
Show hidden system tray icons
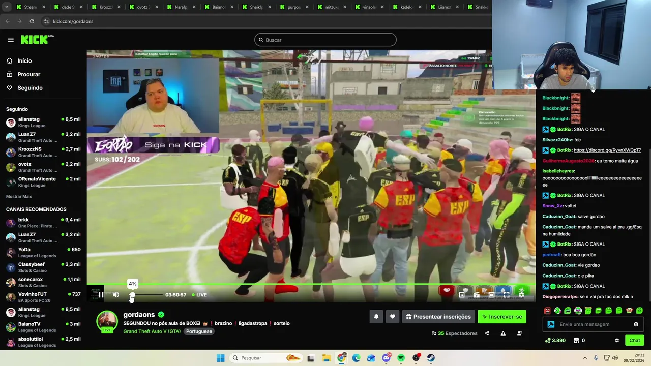[x=585, y=358]
